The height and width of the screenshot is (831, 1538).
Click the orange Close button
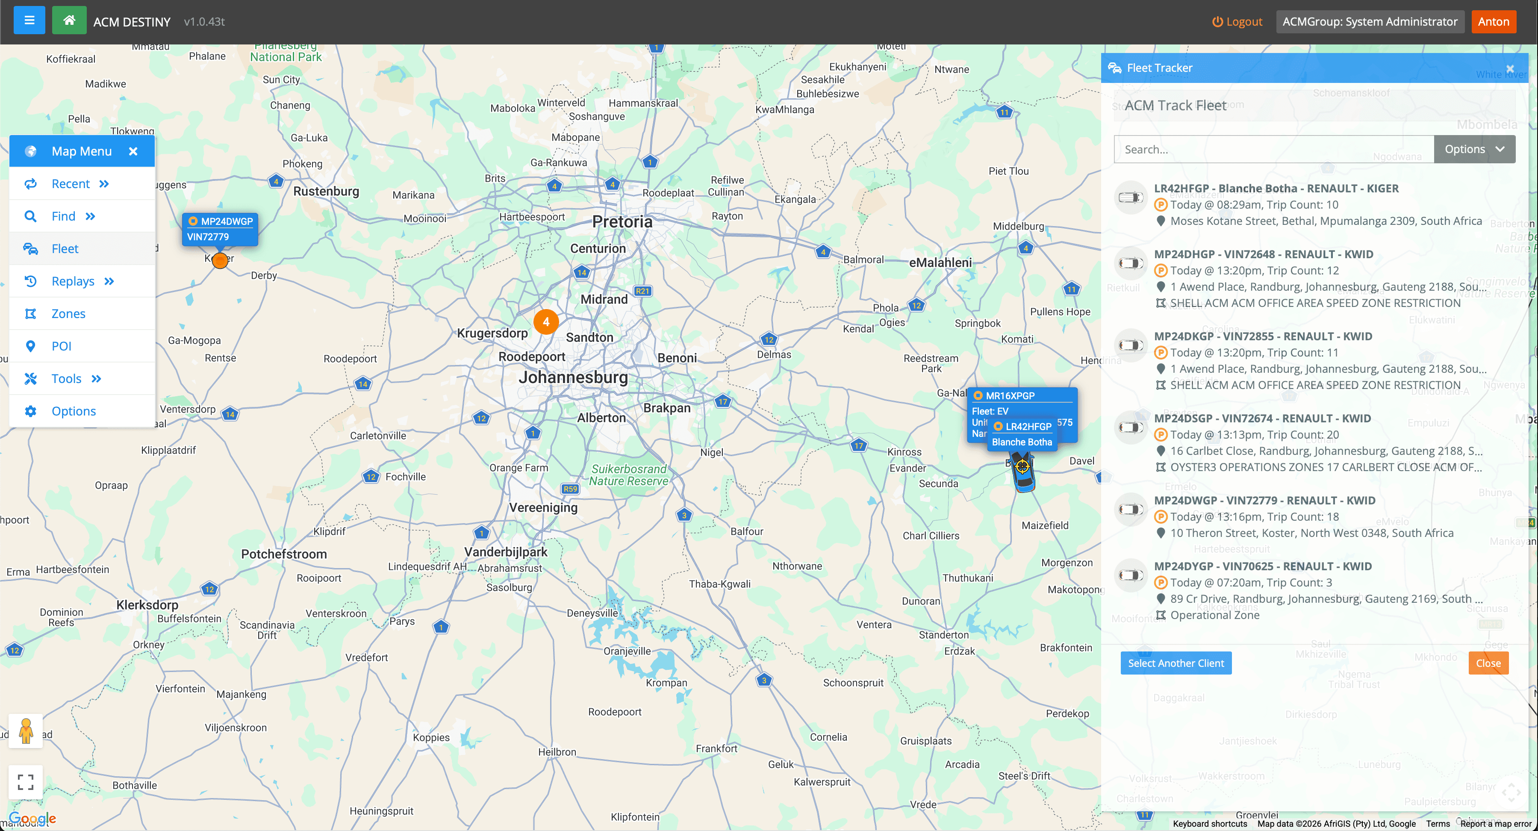tap(1488, 663)
